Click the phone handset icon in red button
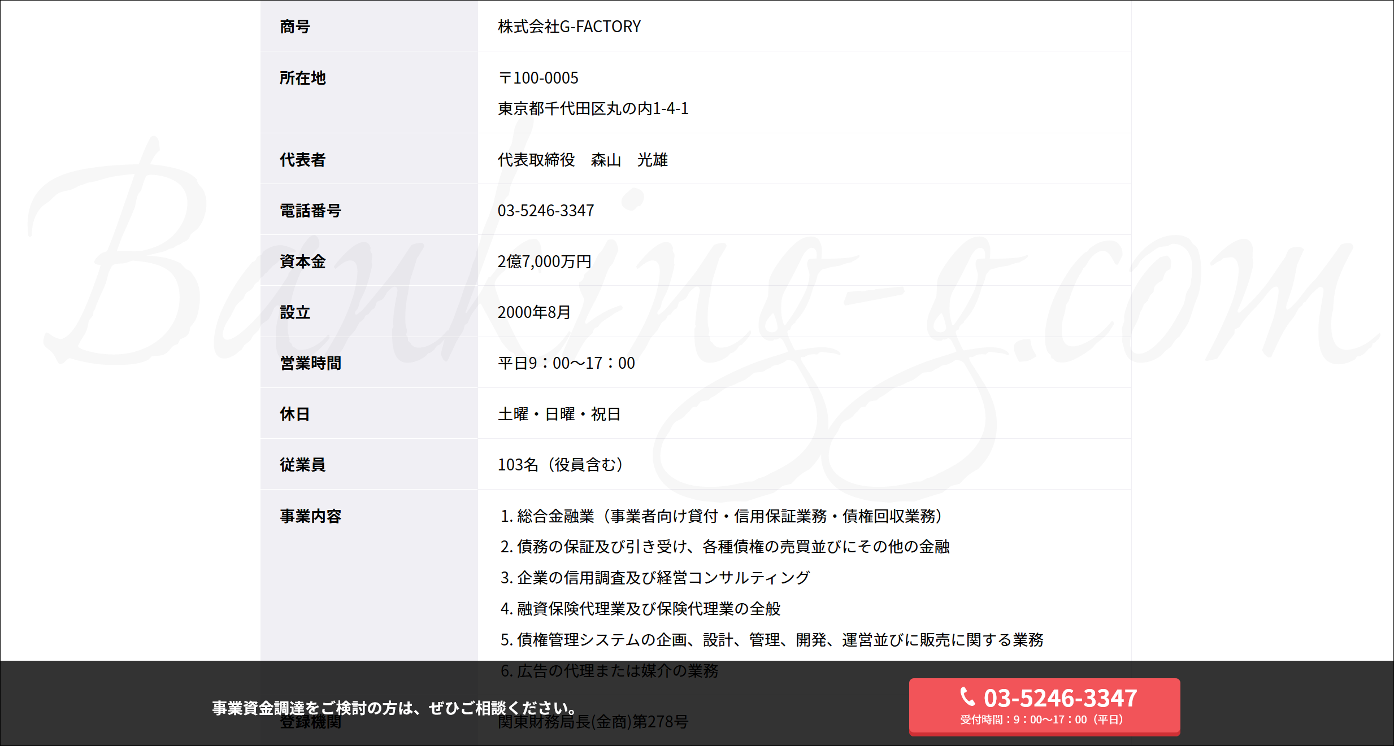 tap(968, 697)
